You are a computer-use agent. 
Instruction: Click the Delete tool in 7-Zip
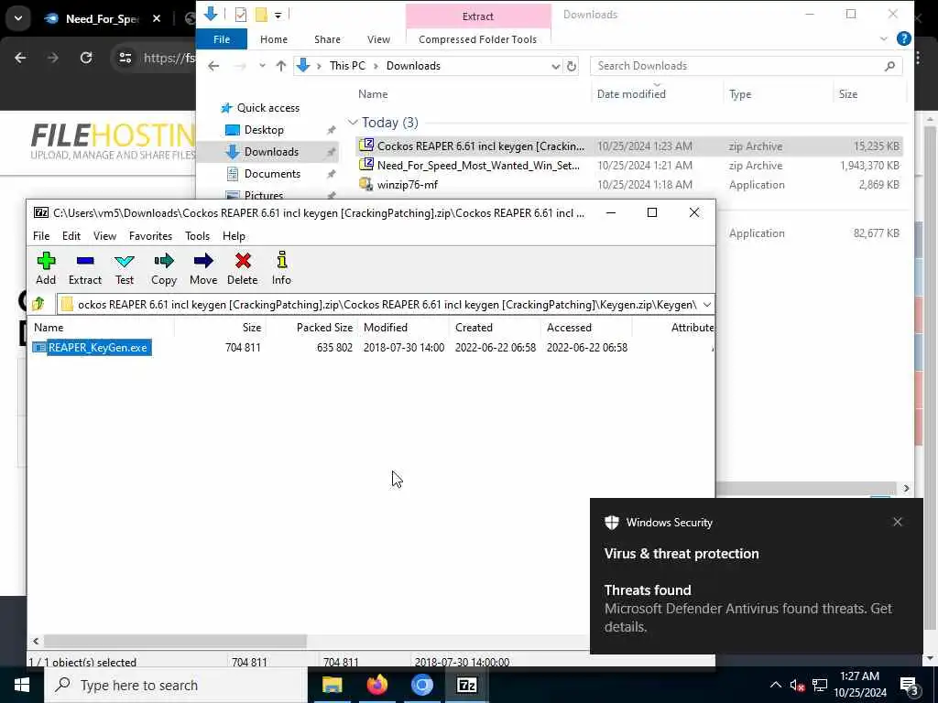tap(242, 268)
